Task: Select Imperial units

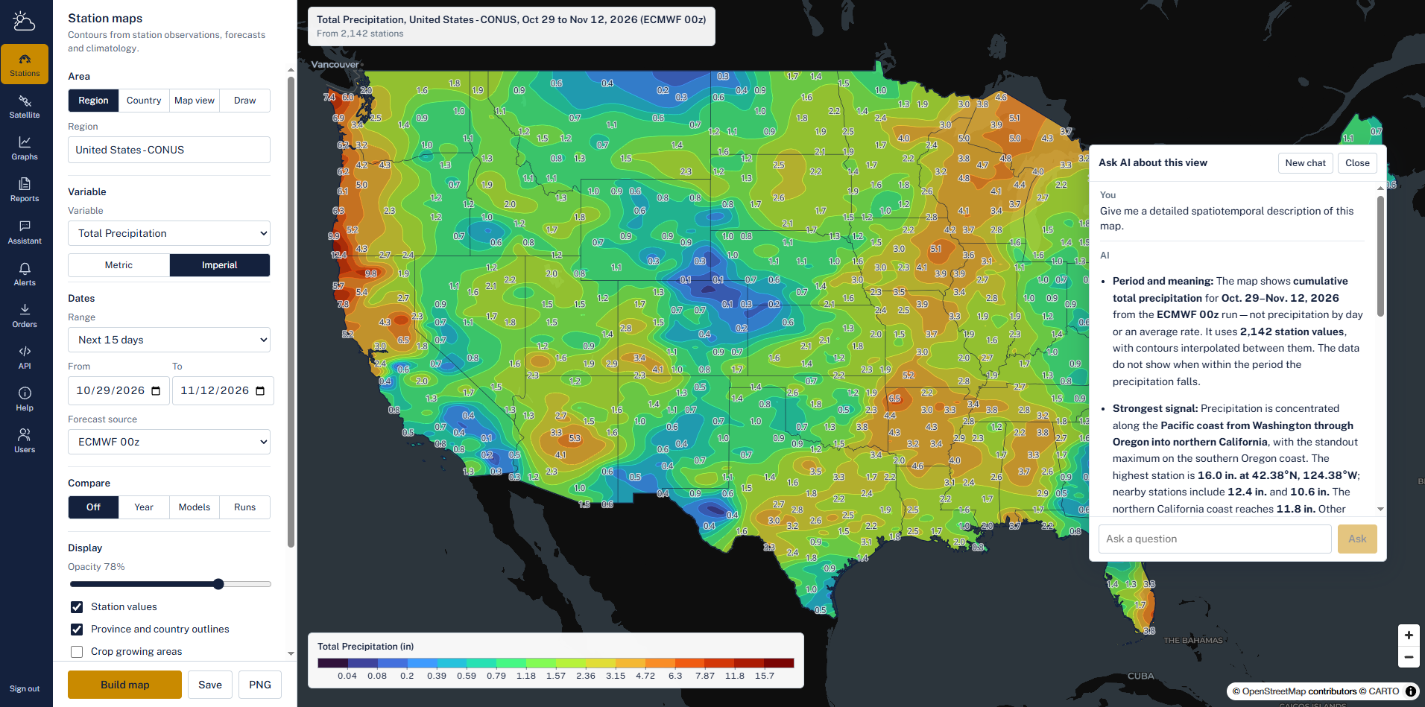Action: click(219, 265)
